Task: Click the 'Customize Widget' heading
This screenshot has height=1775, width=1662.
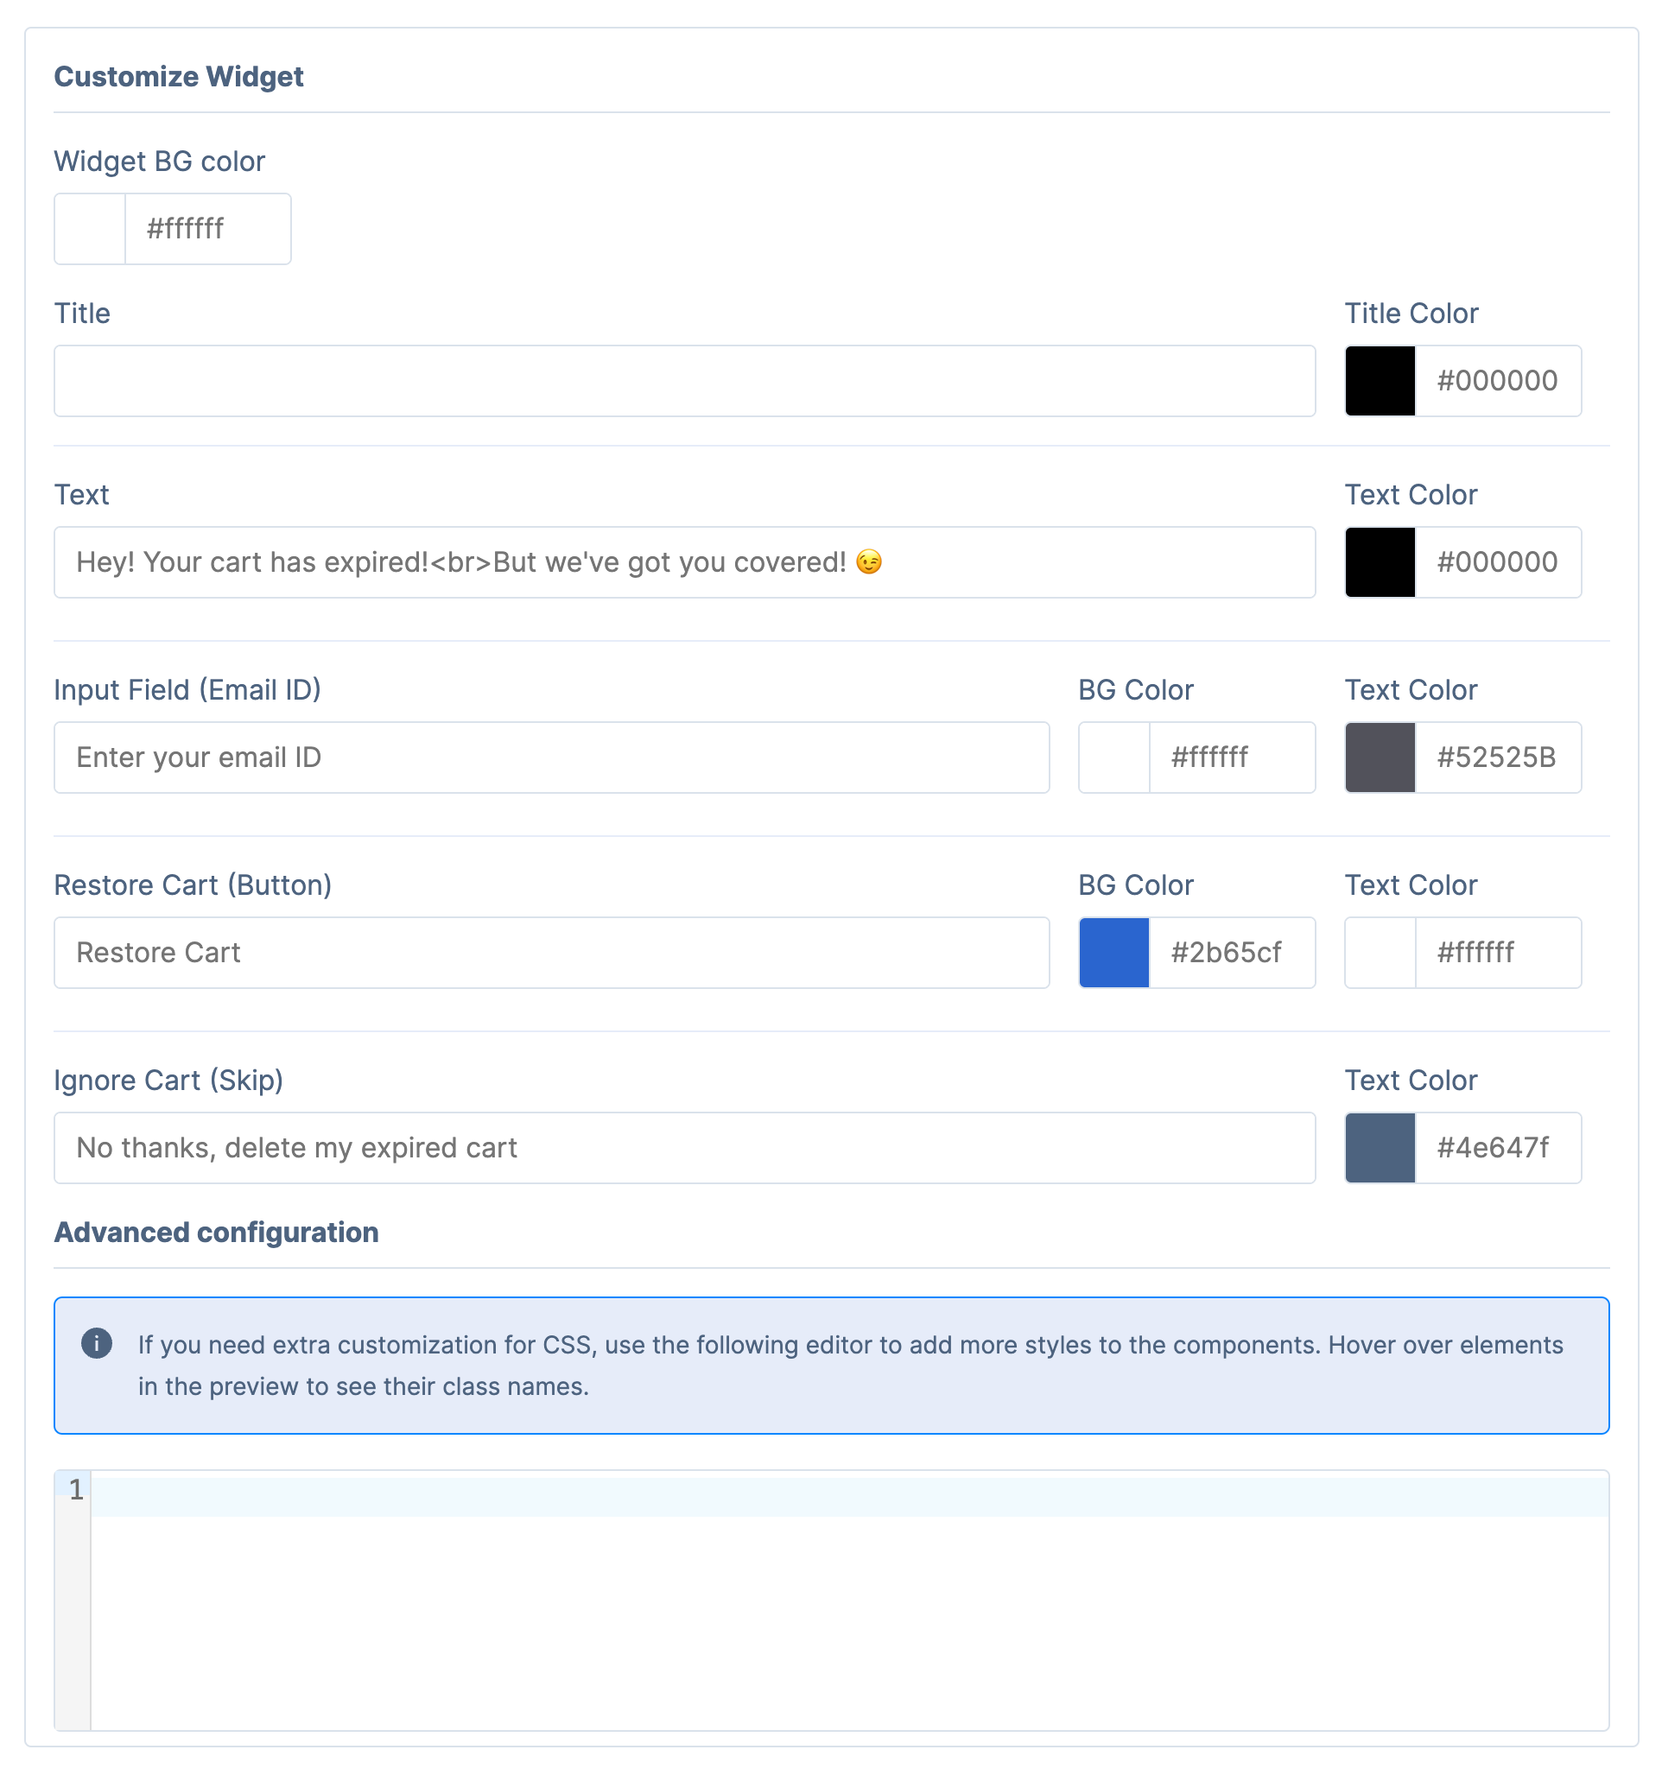Action: tap(179, 77)
